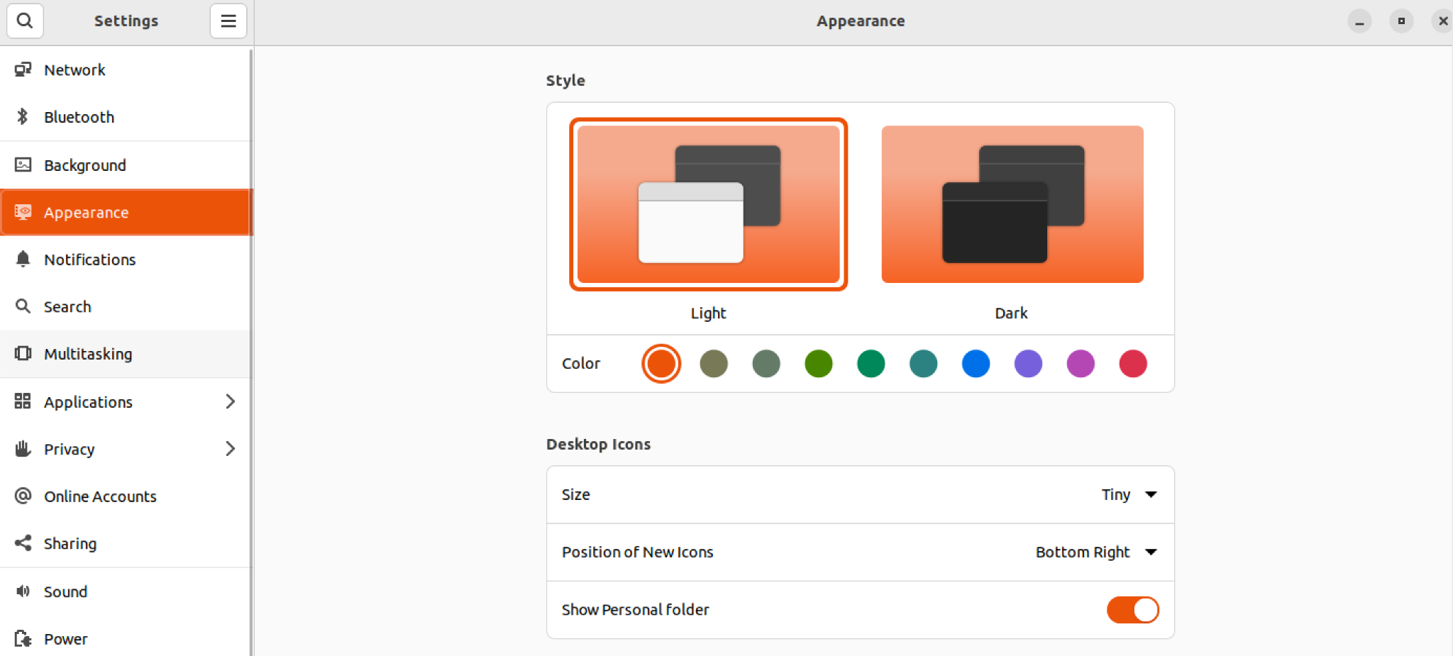Choose the bark olive-brown accent color

click(x=714, y=364)
